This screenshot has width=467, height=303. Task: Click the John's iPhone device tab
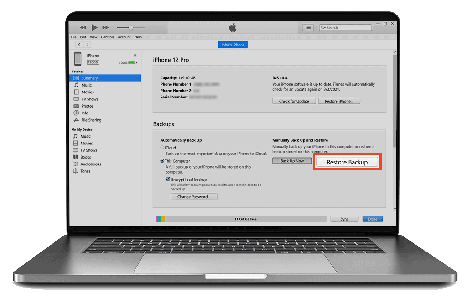pos(233,45)
